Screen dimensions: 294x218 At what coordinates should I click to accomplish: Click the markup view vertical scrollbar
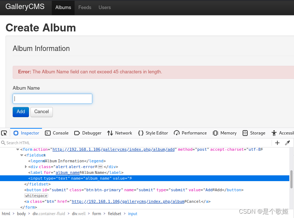pyautogui.click(x=291, y=179)
